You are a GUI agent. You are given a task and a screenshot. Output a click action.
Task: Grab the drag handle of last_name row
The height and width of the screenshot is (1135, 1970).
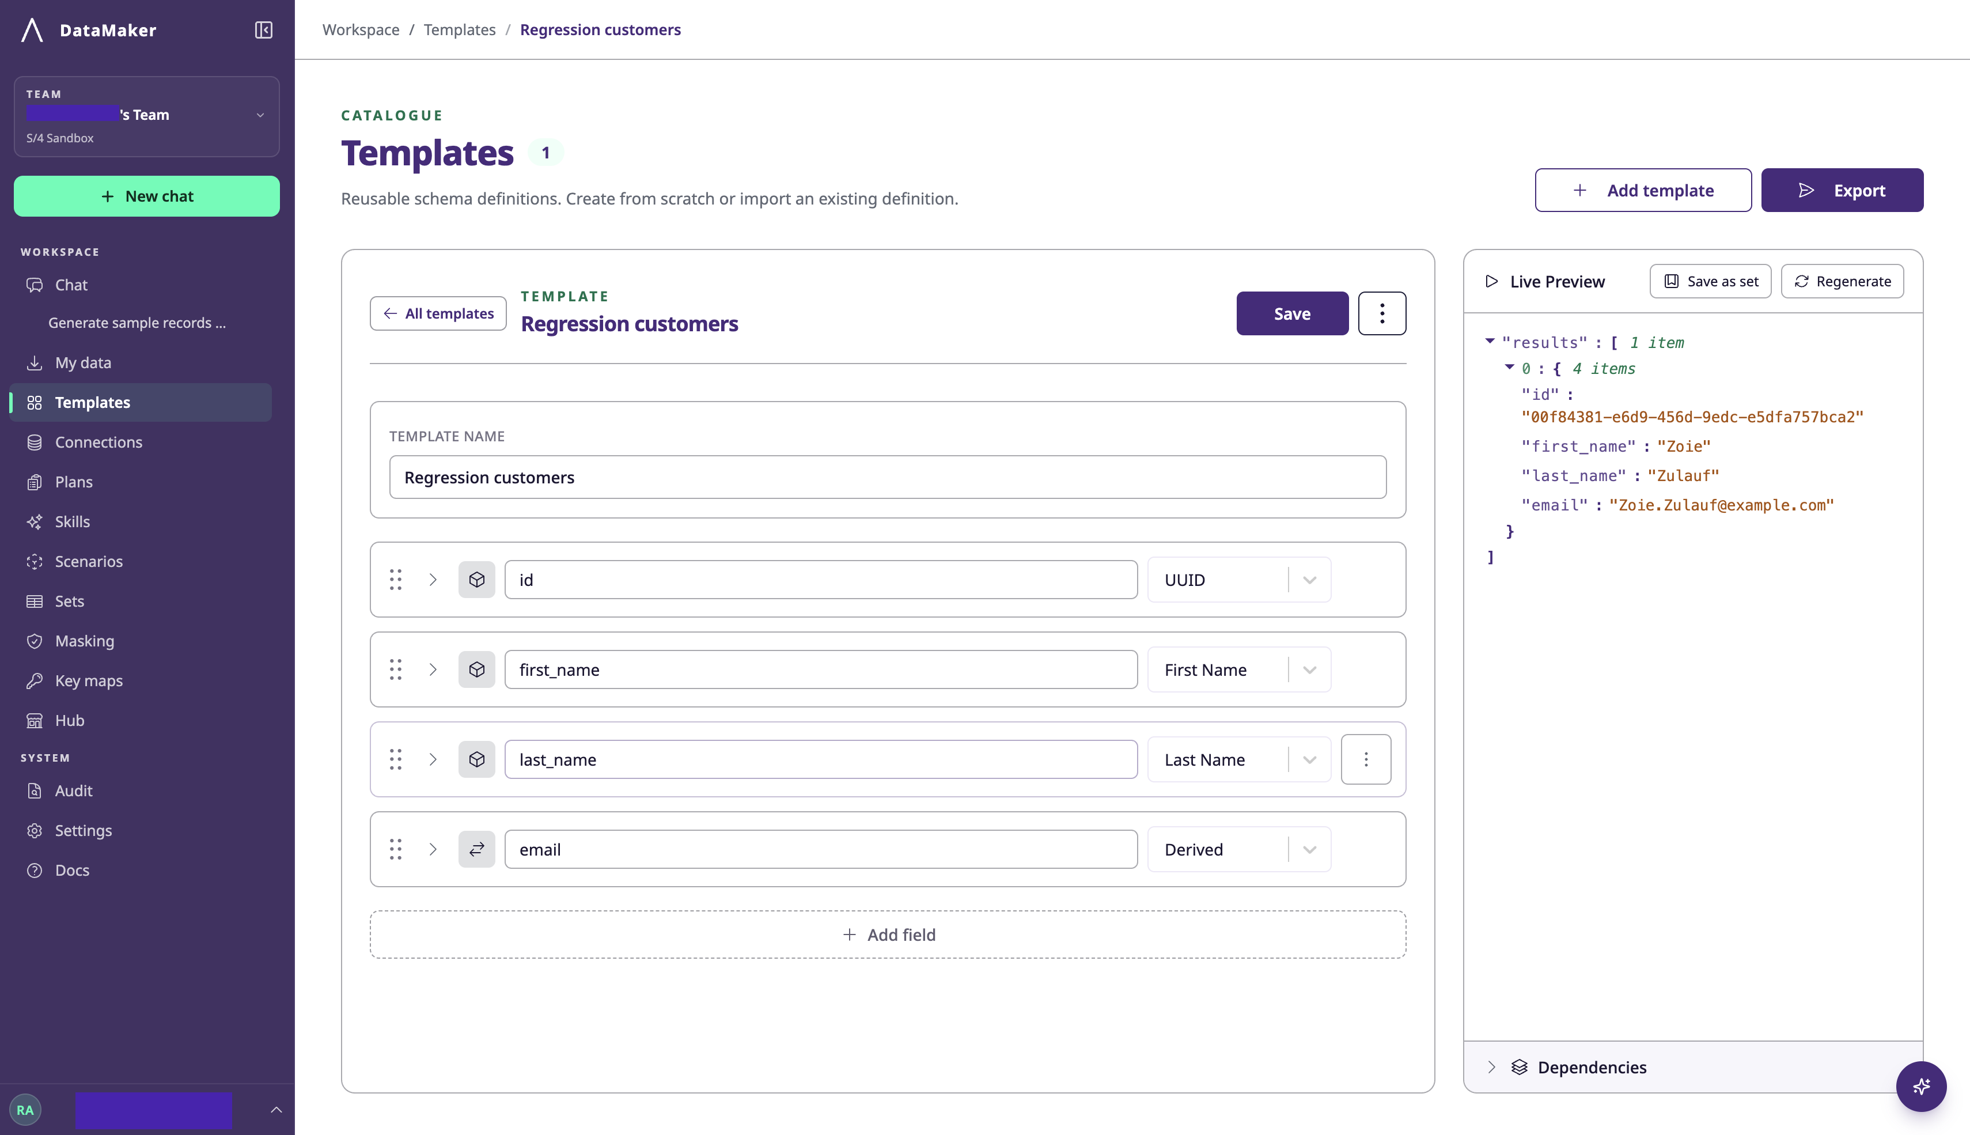(396, 759)
